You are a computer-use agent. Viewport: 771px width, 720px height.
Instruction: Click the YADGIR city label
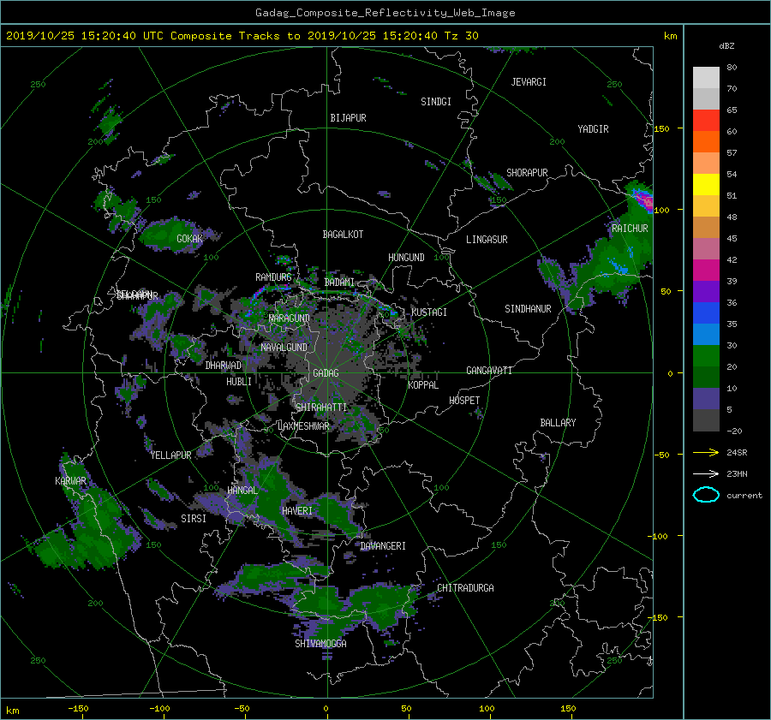[x=593, y=129]
